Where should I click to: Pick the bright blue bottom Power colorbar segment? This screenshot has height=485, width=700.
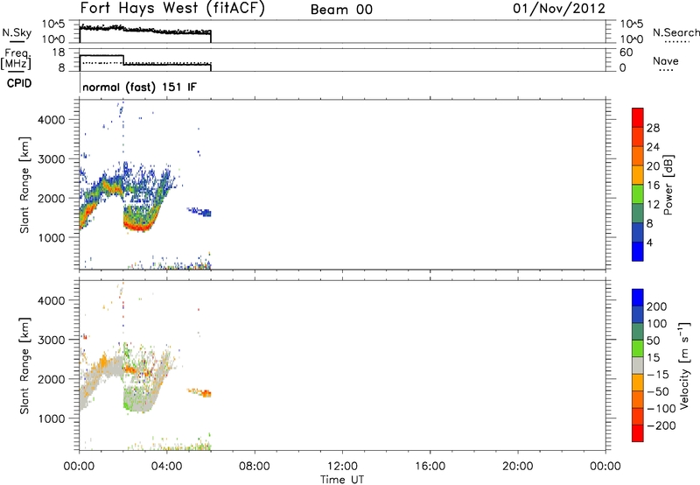pyautogui.click(x=638, y=251)
